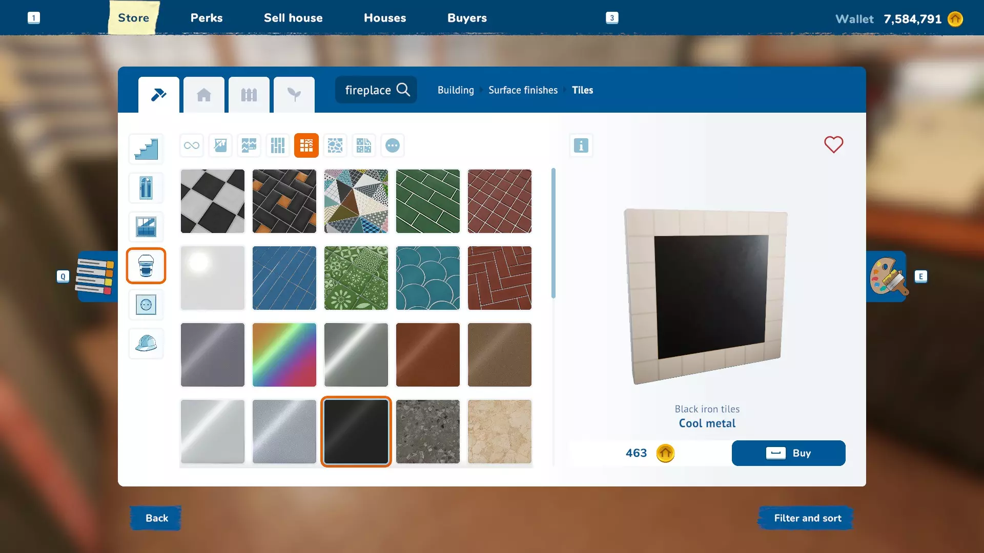The height and width of the screenshot is (553, 984).
Task: Select the stairs sidebar category
Action: (146, 149)
